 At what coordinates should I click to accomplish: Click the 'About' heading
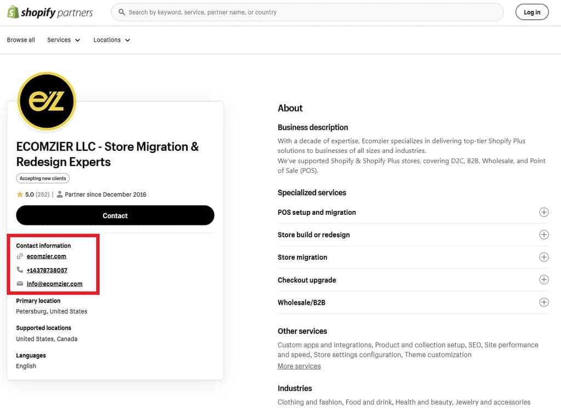coord(290,108)
